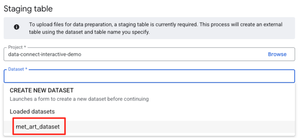This screenshot has height=140, width=301.
Task: Click the 'Launches a form' description line
Action: pos(79,99)
